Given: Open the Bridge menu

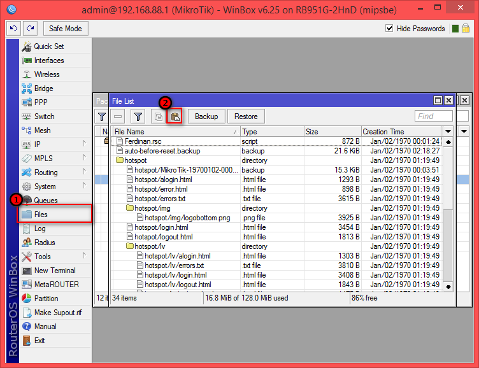Looking at the screenshot, I should pos(56,88).
